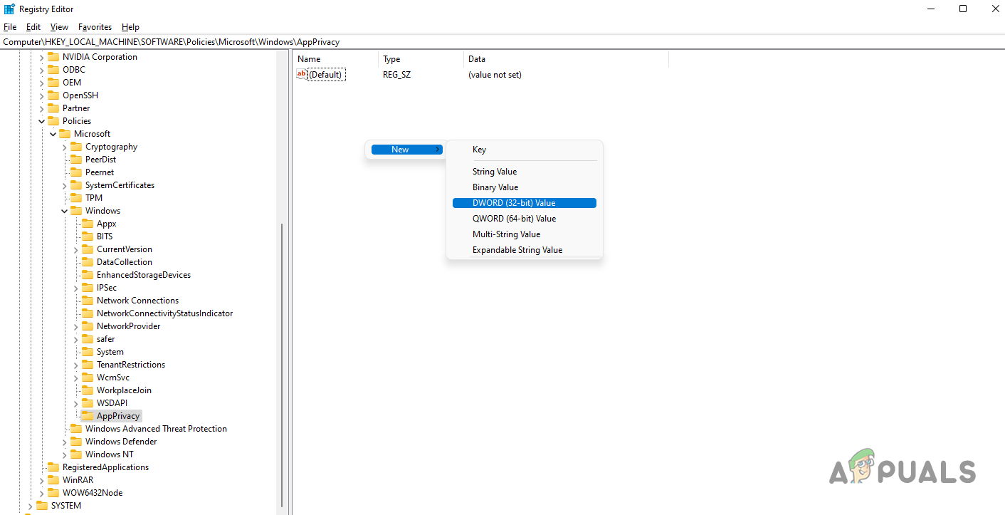
Task: Click the System folder icon under Windows
Action: [x=88, y=352]
